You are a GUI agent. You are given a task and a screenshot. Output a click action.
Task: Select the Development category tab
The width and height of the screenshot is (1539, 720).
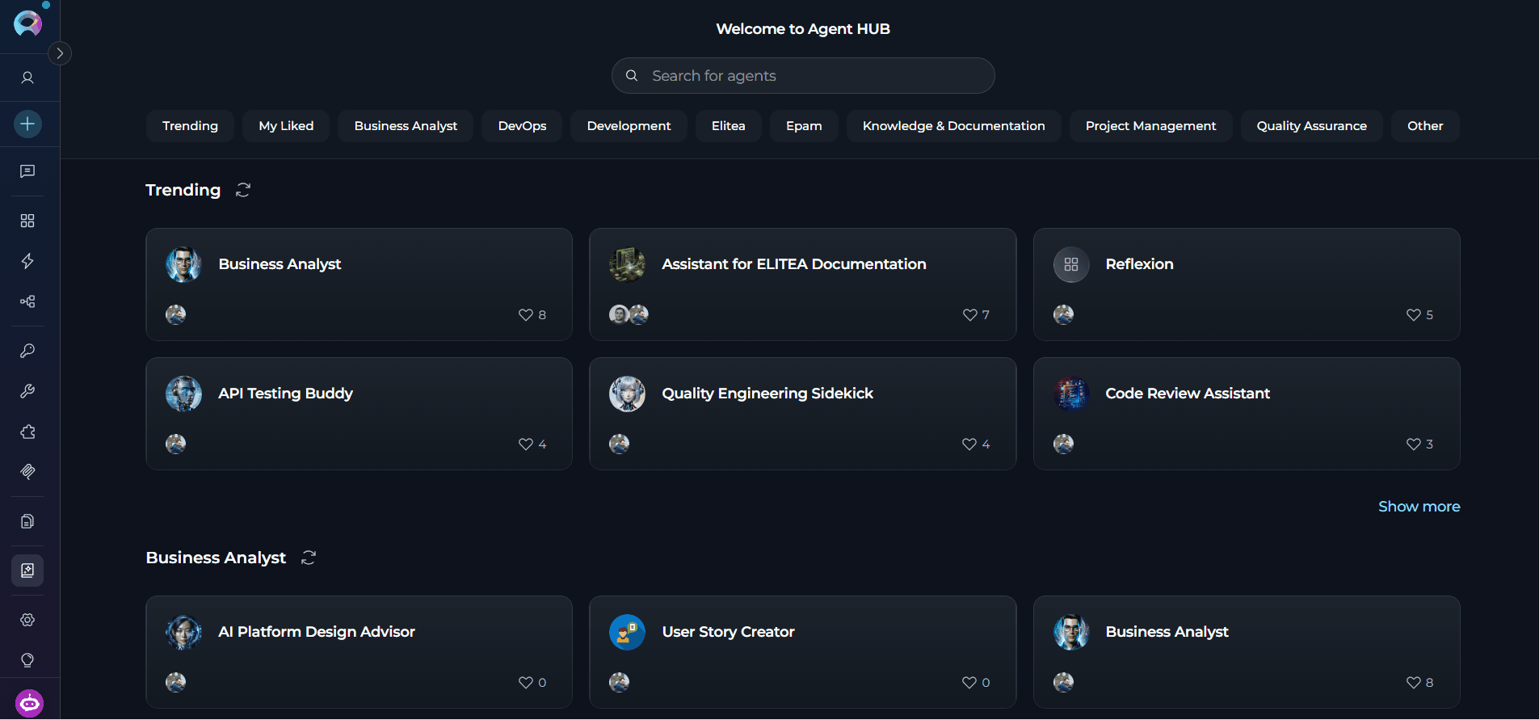pyautogui.click(x=629, y=126)
